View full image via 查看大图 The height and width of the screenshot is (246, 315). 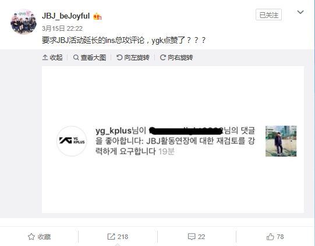pyautogui.click(x=90, y=57)
